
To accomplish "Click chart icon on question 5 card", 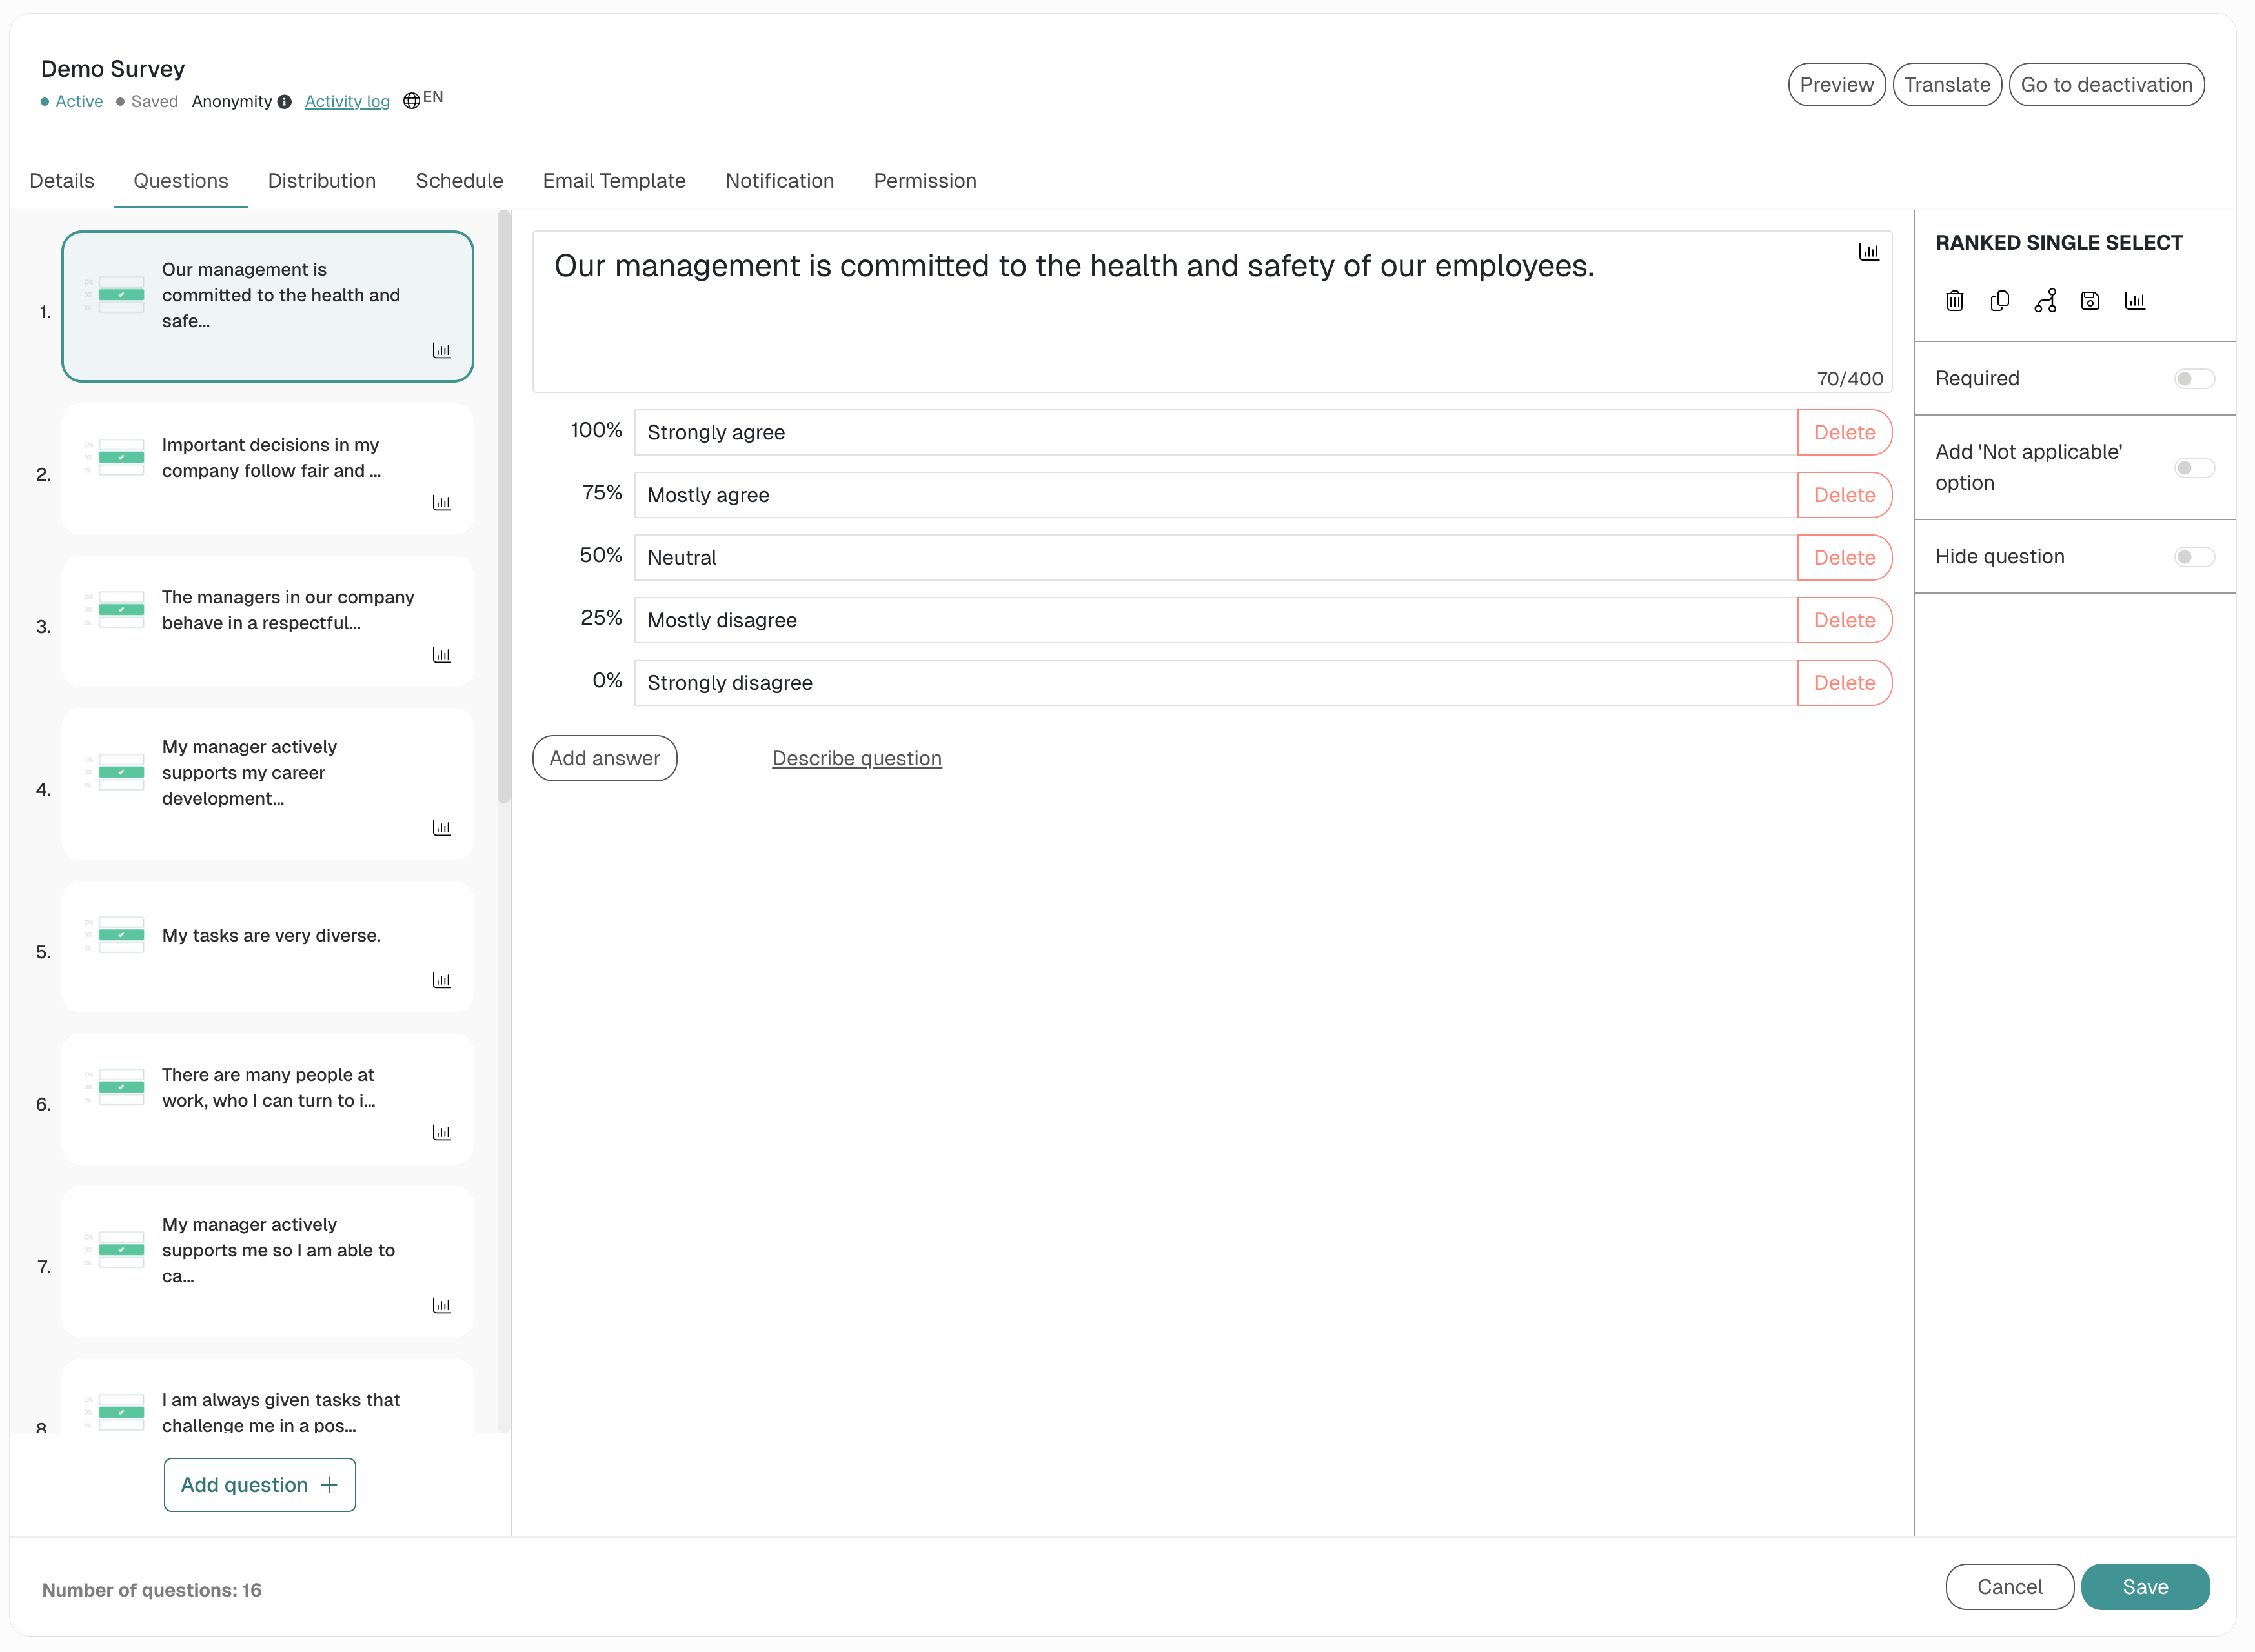I will [441, 980].
